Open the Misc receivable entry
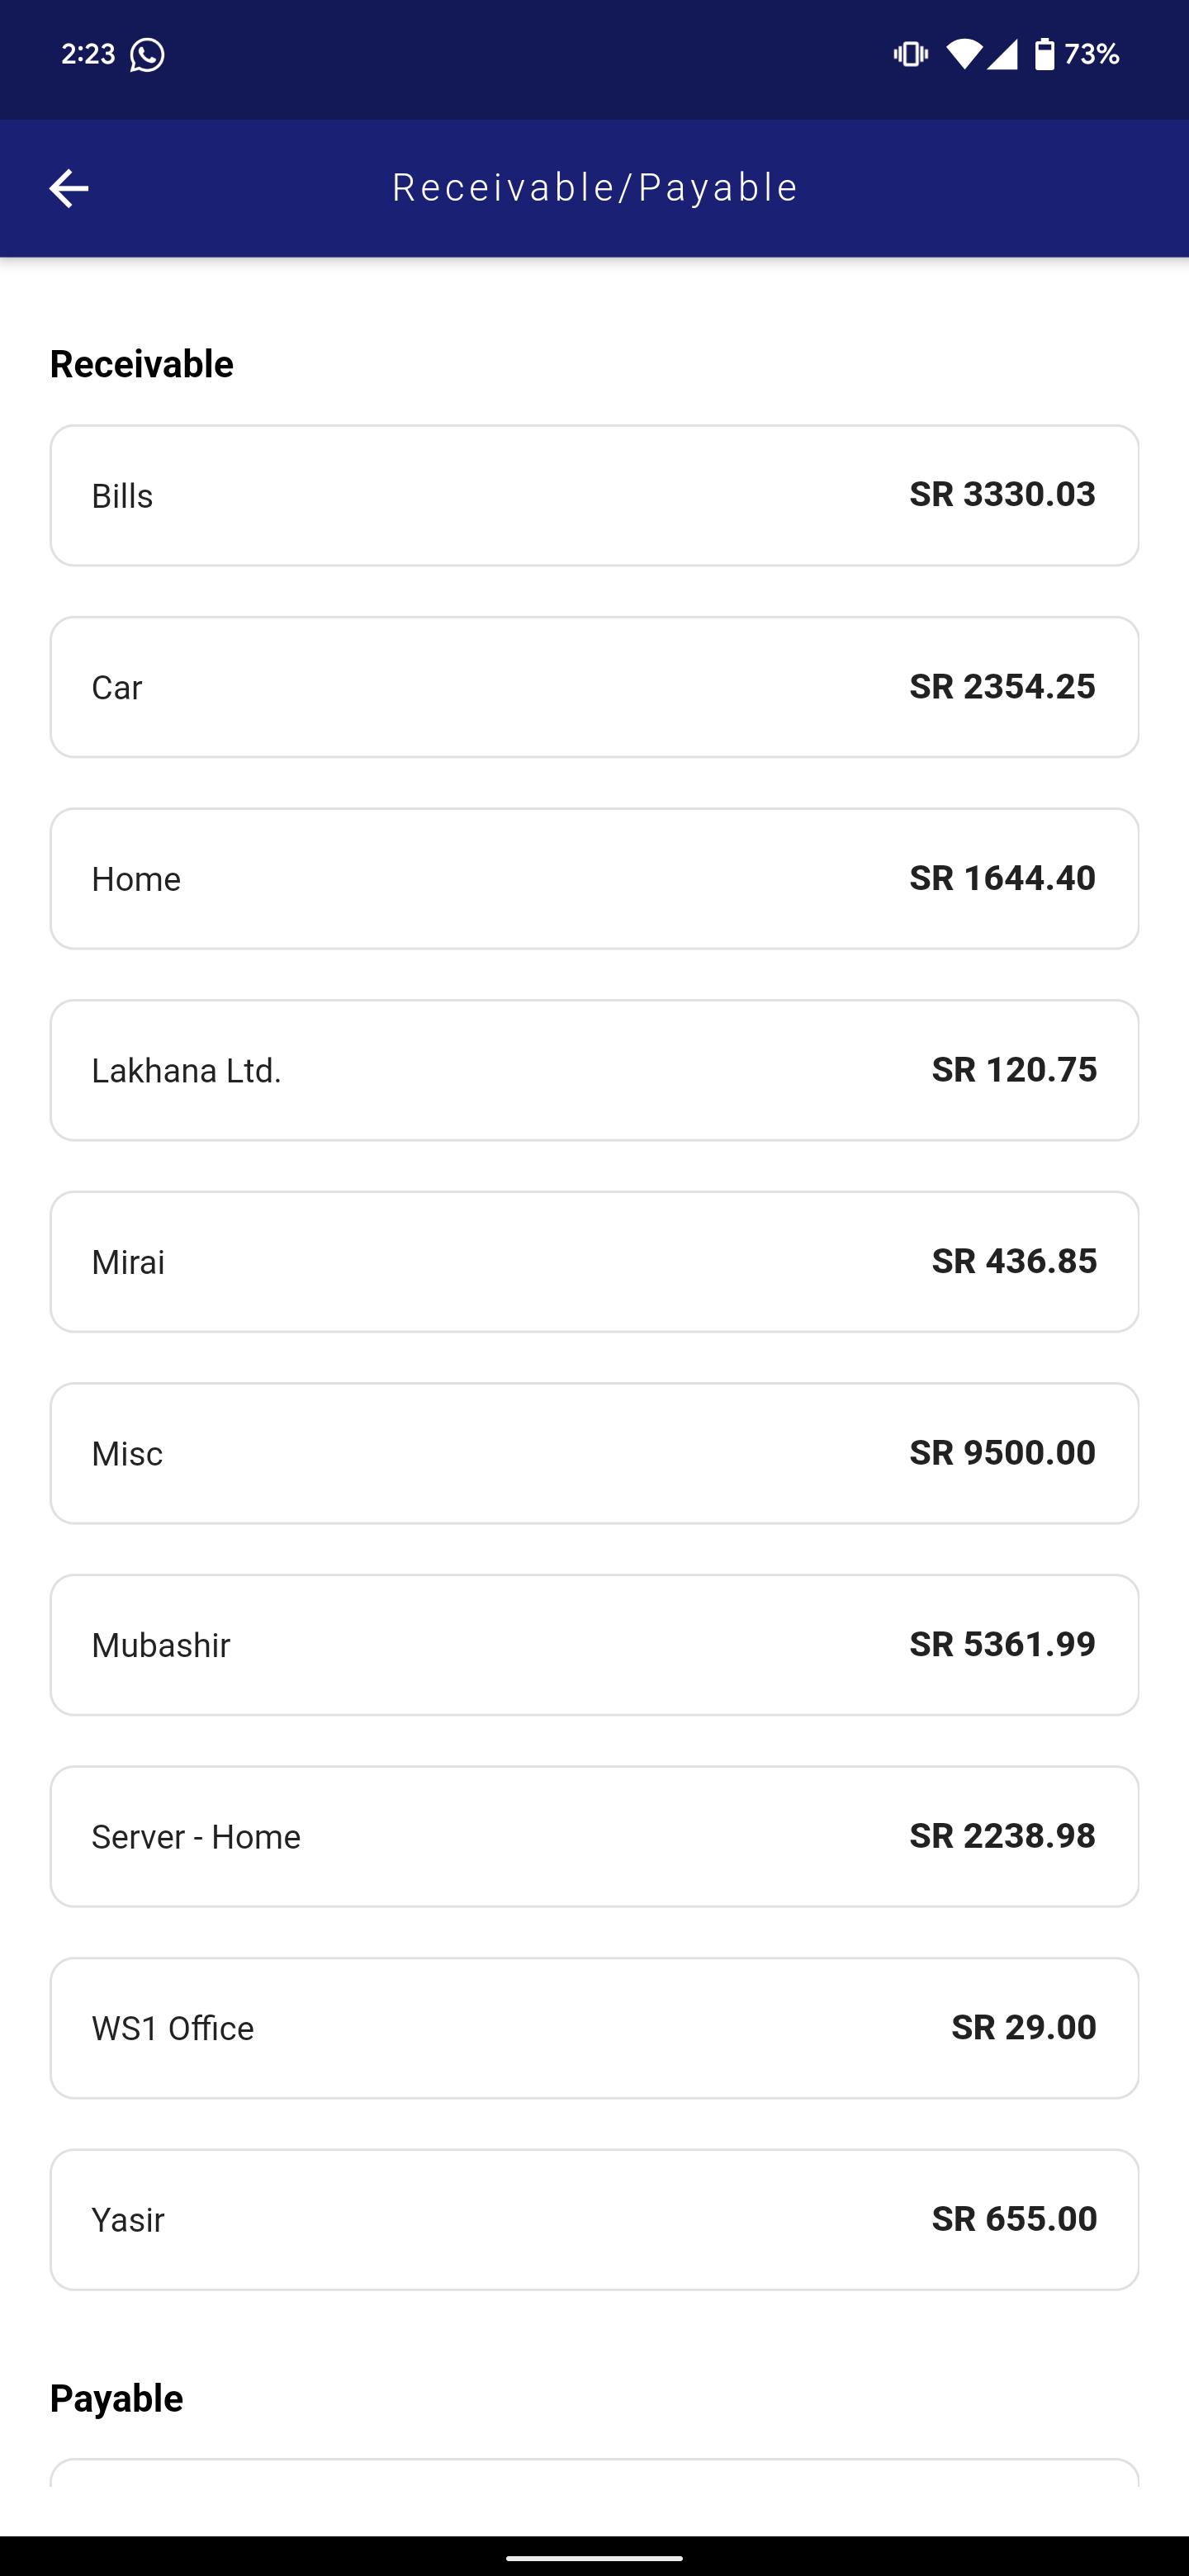This screenshot has width=1189, height=2576. coord(594,1453)
